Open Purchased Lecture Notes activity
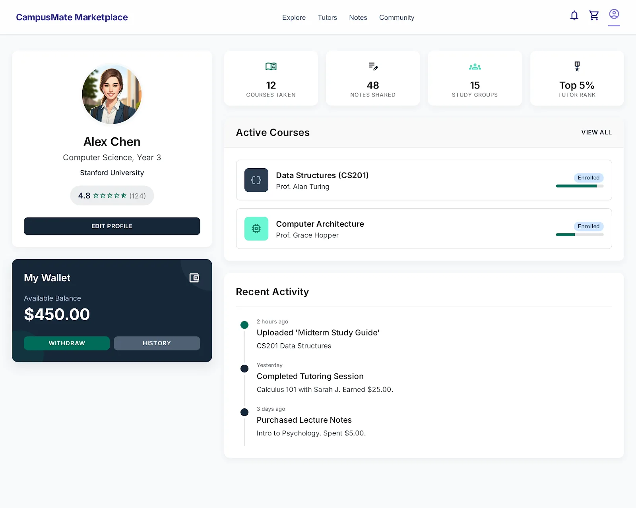Screen dimensions: 636x508 coord(304,420)
